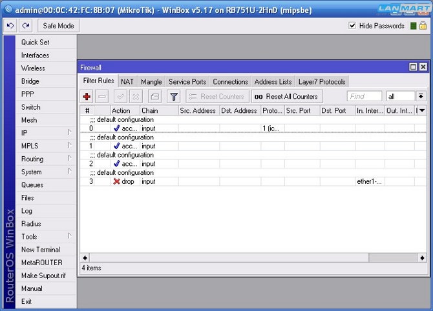Screen dimensions: 433x311
Task: Click the Remove rule minus icon
Action: tap(102, 97)
